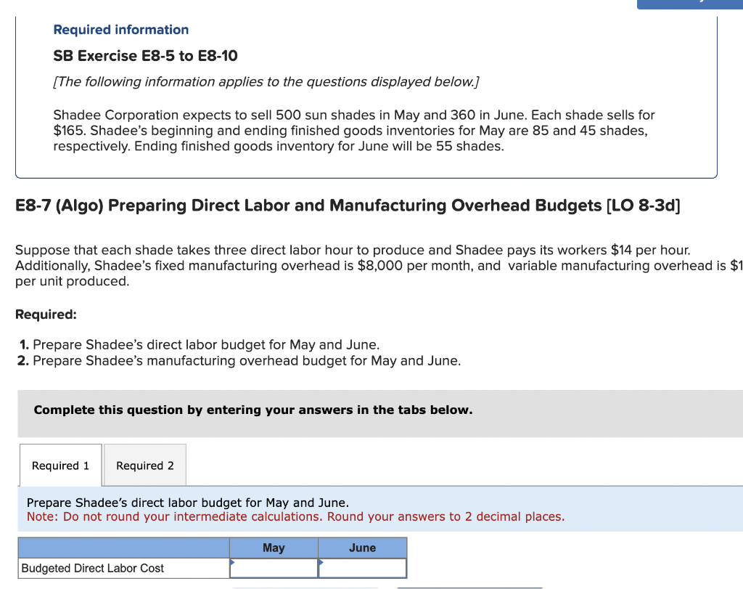The height and width of the screenshot is (589, 743).
Task: Click requirement 1 direct labor budget text
Action: tap(206, 344)
